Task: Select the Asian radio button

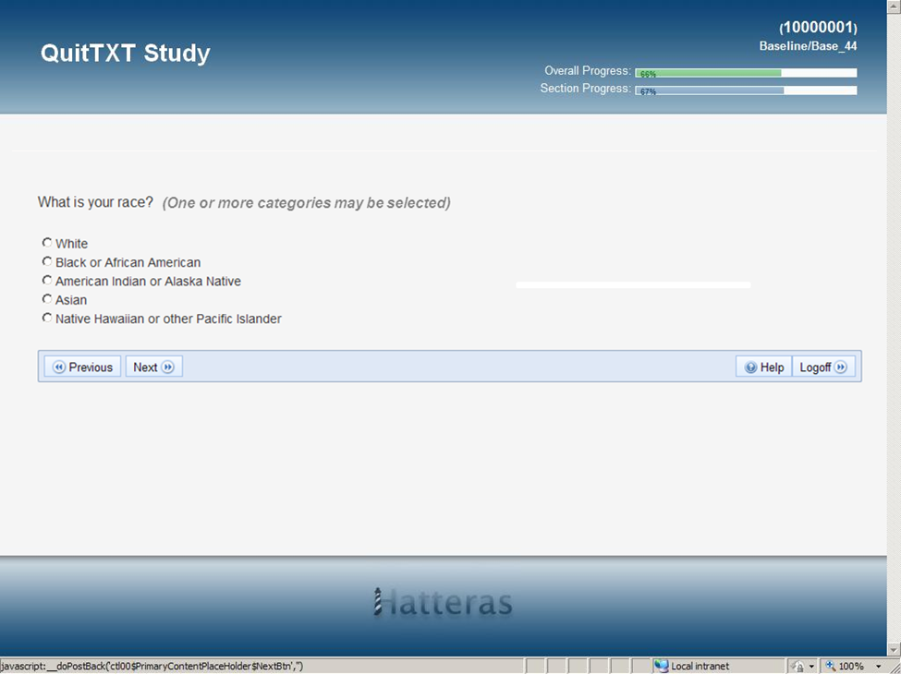Action: (47, 299)
